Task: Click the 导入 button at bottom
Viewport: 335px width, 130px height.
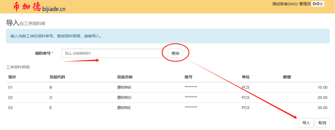Action: [x=306, y=123]
